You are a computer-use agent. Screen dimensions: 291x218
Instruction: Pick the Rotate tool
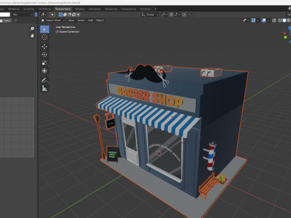click(x=44, y=54)
